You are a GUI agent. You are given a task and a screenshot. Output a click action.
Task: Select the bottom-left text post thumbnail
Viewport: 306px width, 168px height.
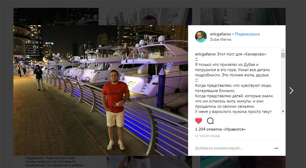coord(56,162)
